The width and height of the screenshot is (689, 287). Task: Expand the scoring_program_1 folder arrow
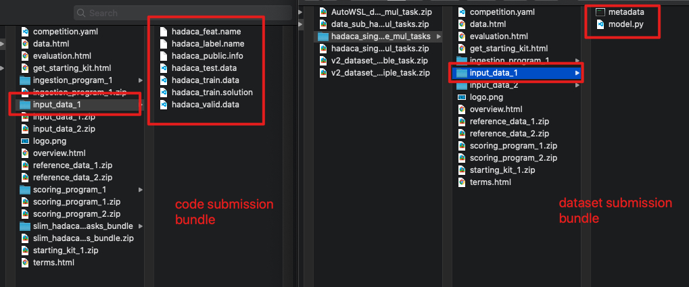tap(141, 190)
